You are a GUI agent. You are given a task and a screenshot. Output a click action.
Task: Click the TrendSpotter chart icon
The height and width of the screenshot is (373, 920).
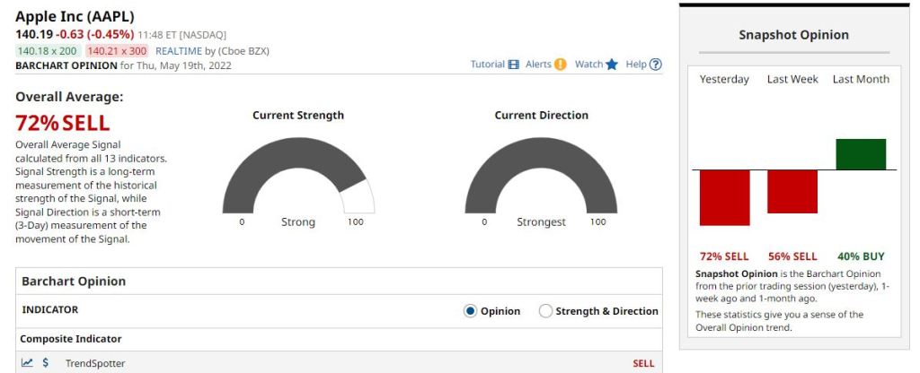click(28, 363)
